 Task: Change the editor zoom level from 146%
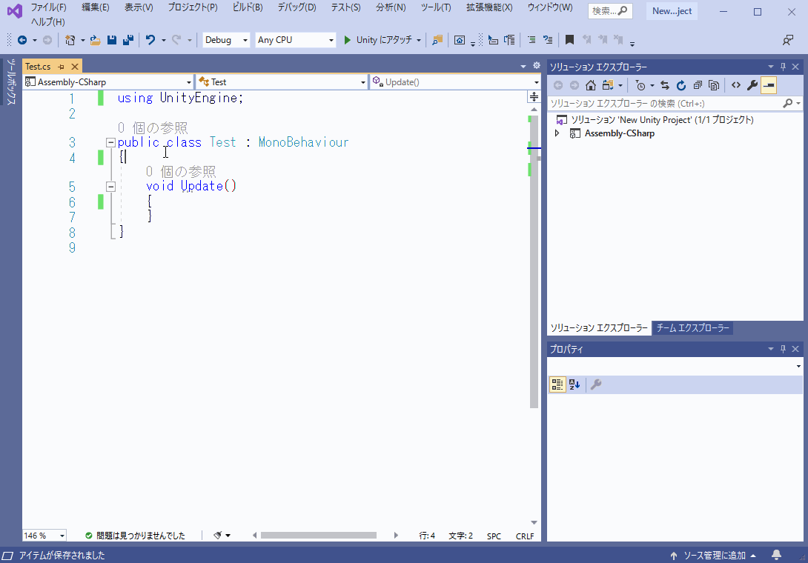[43, 536]
